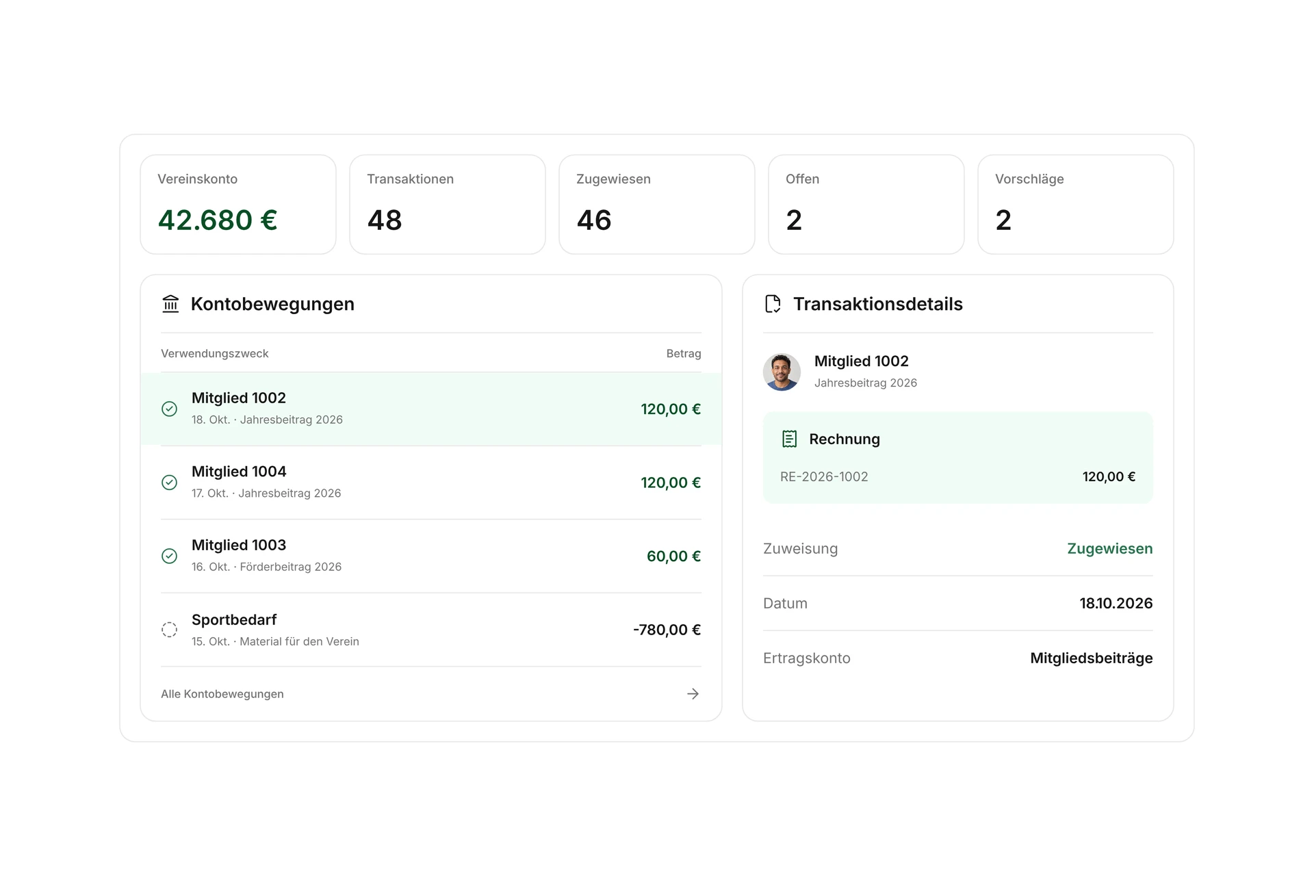
Task: Click the Mitgliedsbeiträge account value
Action: 1092,658
